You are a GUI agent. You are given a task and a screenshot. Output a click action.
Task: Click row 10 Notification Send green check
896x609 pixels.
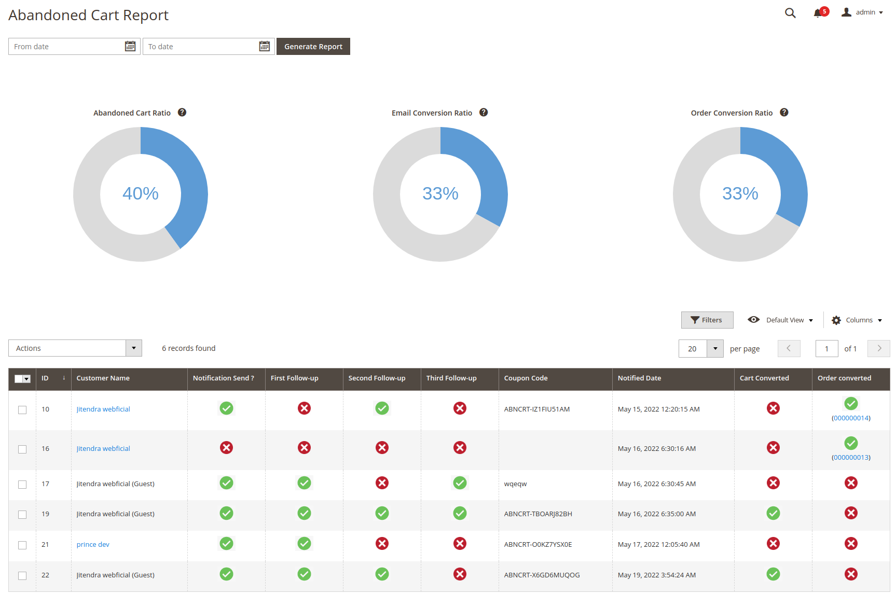click(226, 408)
